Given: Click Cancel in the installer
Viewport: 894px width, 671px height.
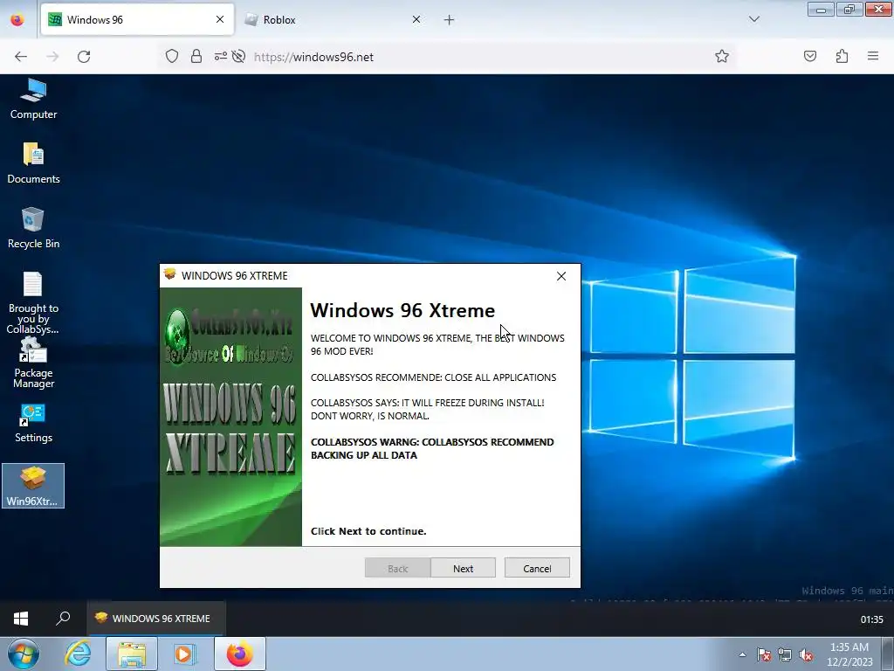Looking at the screenshot, I should [537, 568].
